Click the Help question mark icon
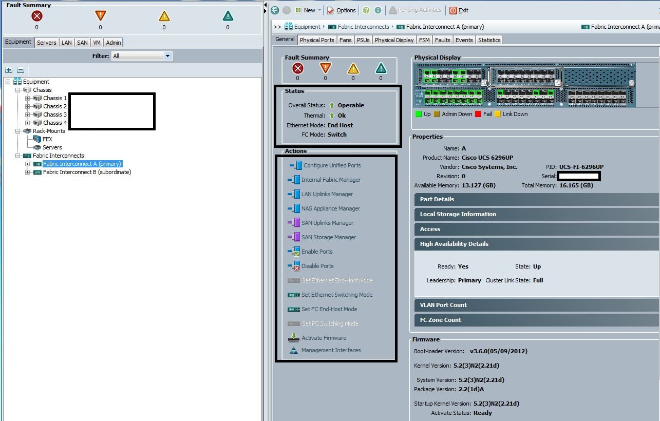Screen dimensions: 660x421 click(x=366, y=10)
